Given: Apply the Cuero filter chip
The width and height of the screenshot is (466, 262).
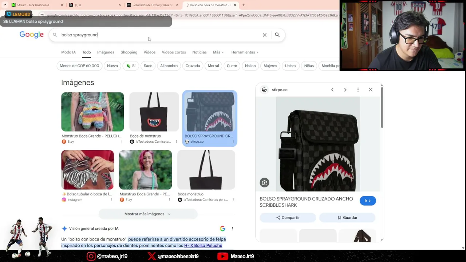Looking at the screenshot, I should coord(232,66).
